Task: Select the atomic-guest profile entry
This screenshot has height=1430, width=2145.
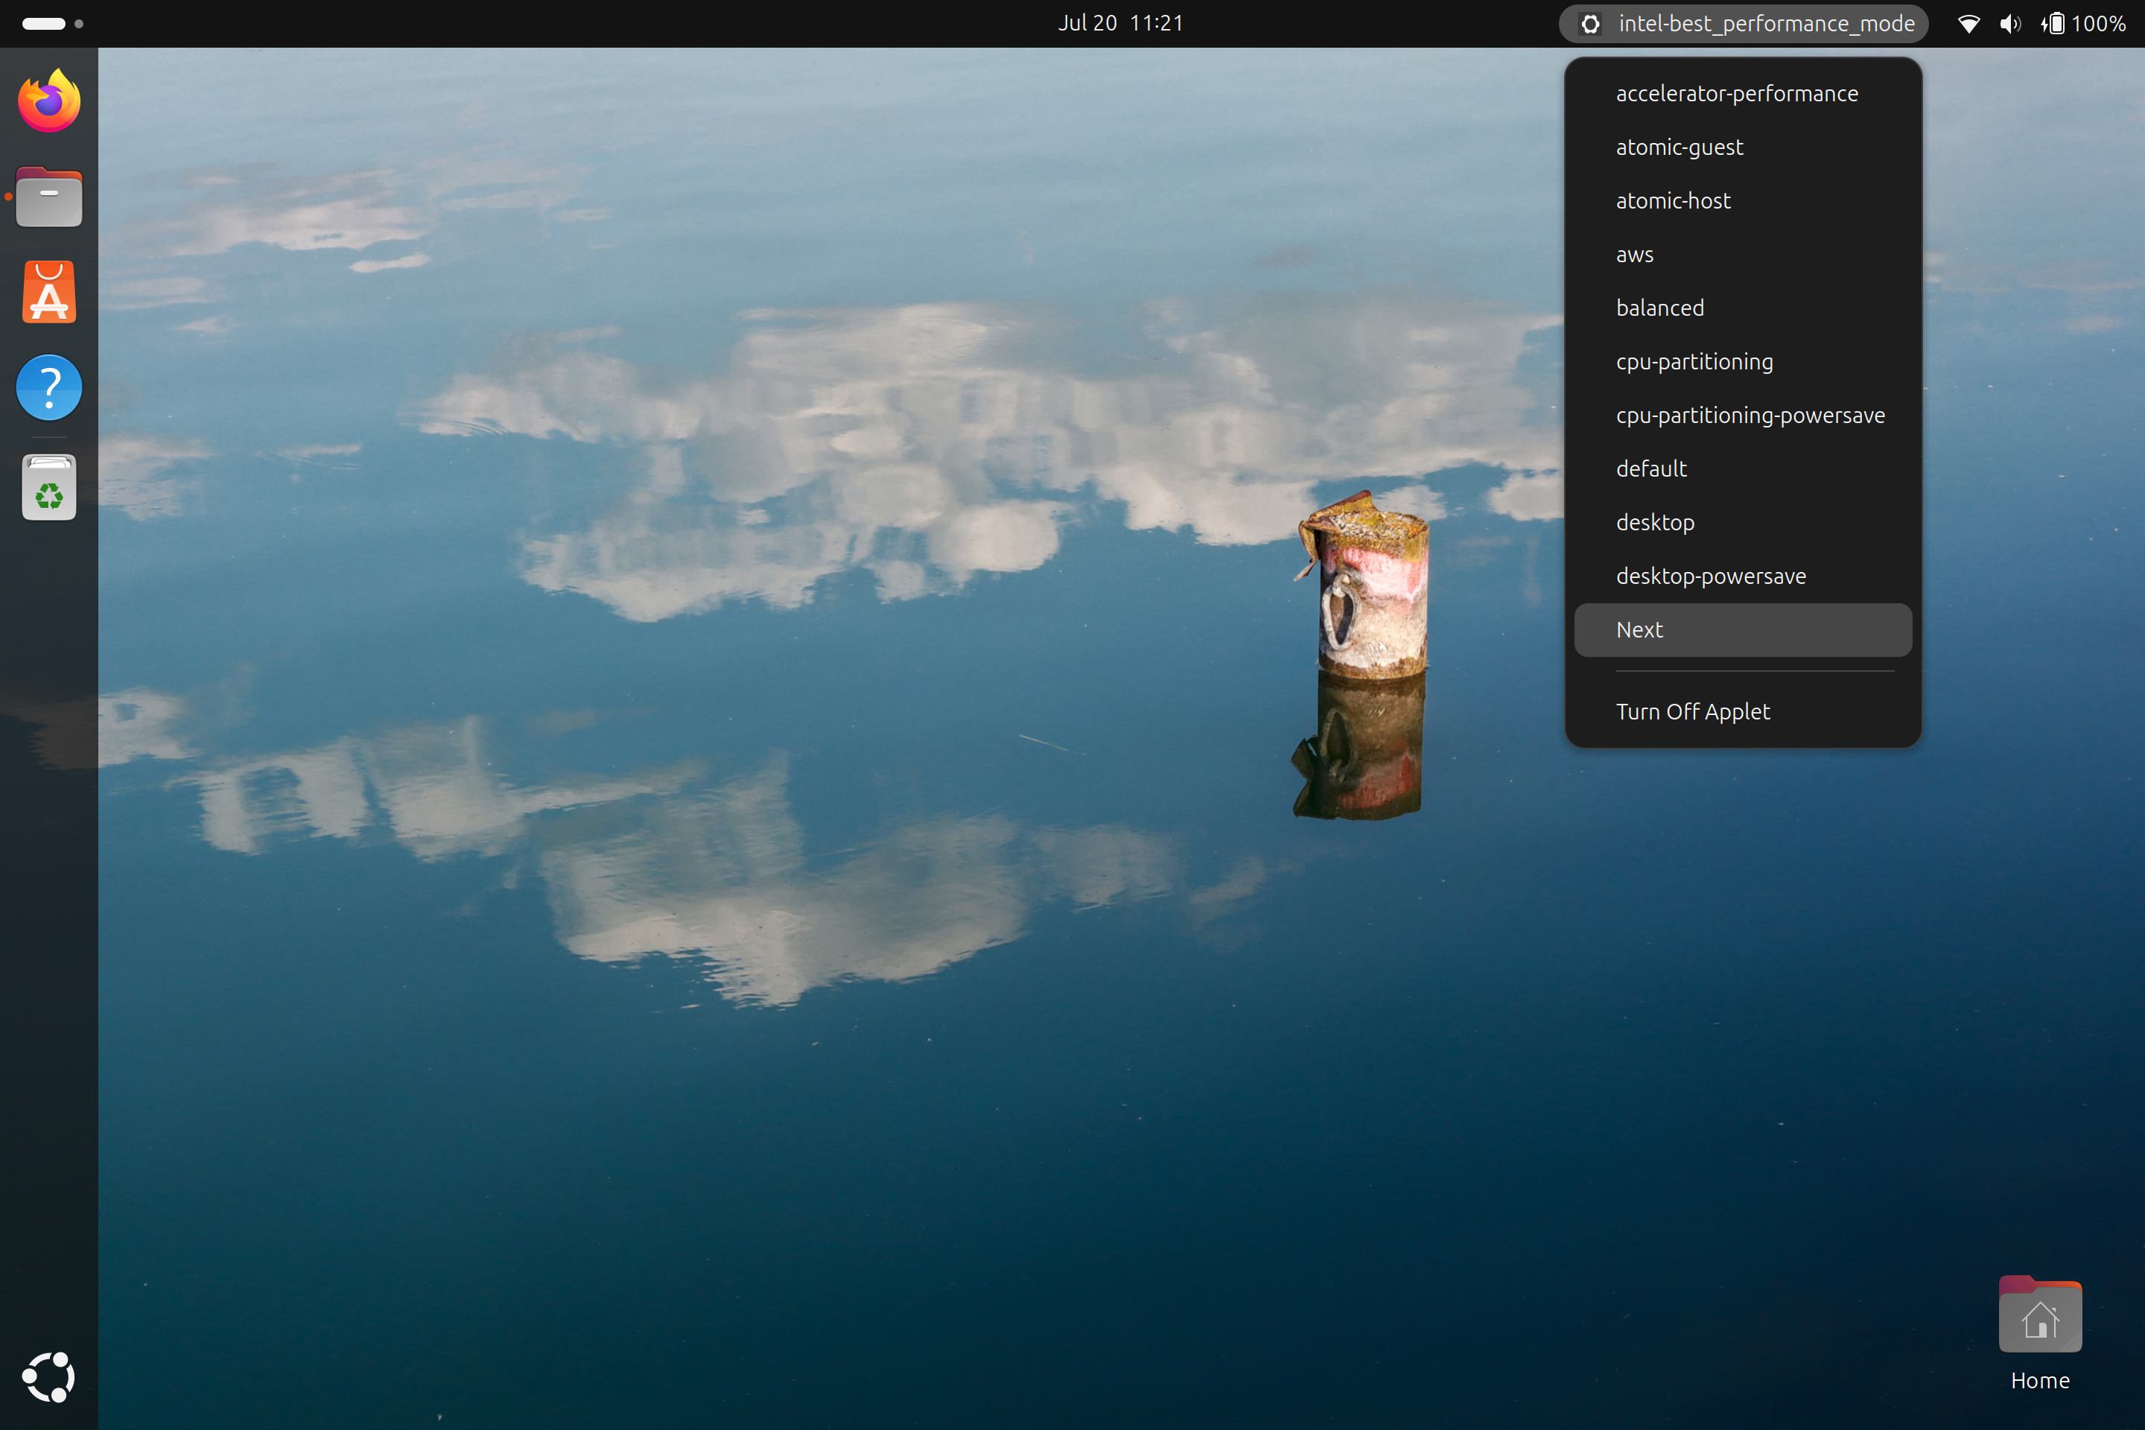Action: [1679, 147]
